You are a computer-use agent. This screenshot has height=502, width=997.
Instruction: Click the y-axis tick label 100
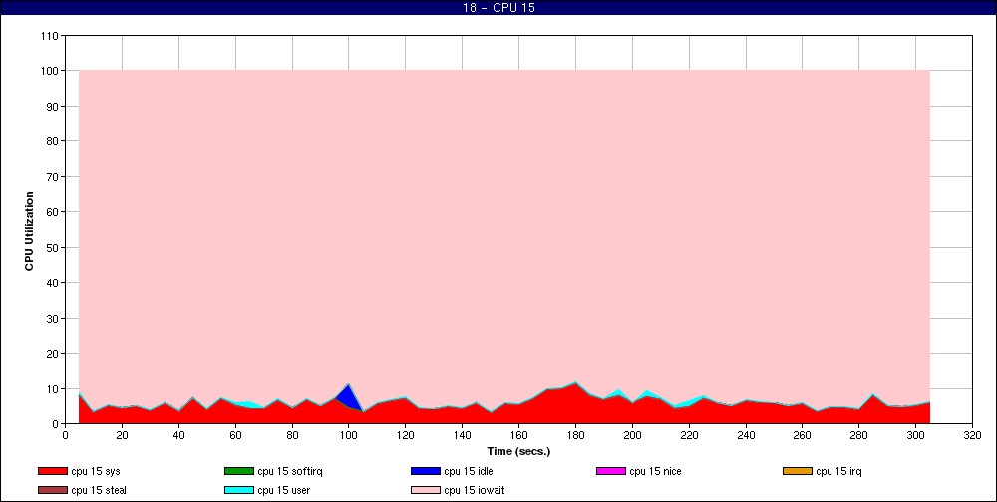[51, 71]
